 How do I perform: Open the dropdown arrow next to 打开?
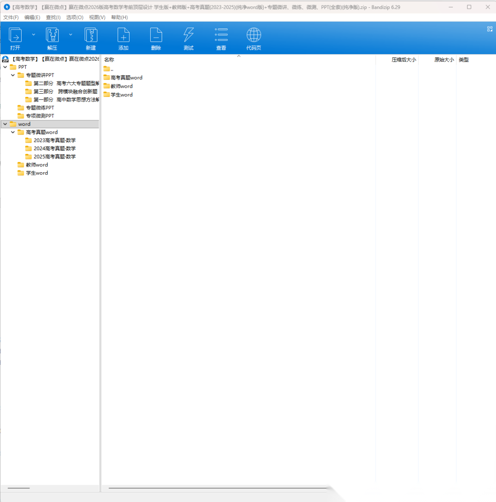(x=34, y=34)
